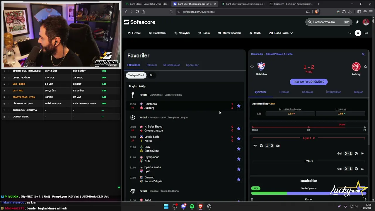Open the Oddset Pokalen league link in match panel
The image size is (375, 211).
coord(279,54)
